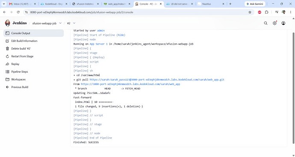
Task: Expand the #2 build breadcrumb dropdown
Action: [74, 23]
